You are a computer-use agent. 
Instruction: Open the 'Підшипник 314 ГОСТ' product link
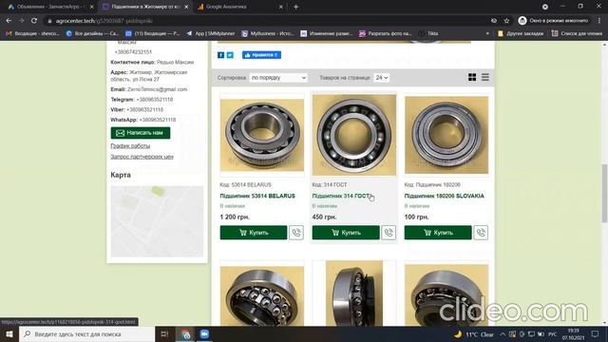pos(341,196)
